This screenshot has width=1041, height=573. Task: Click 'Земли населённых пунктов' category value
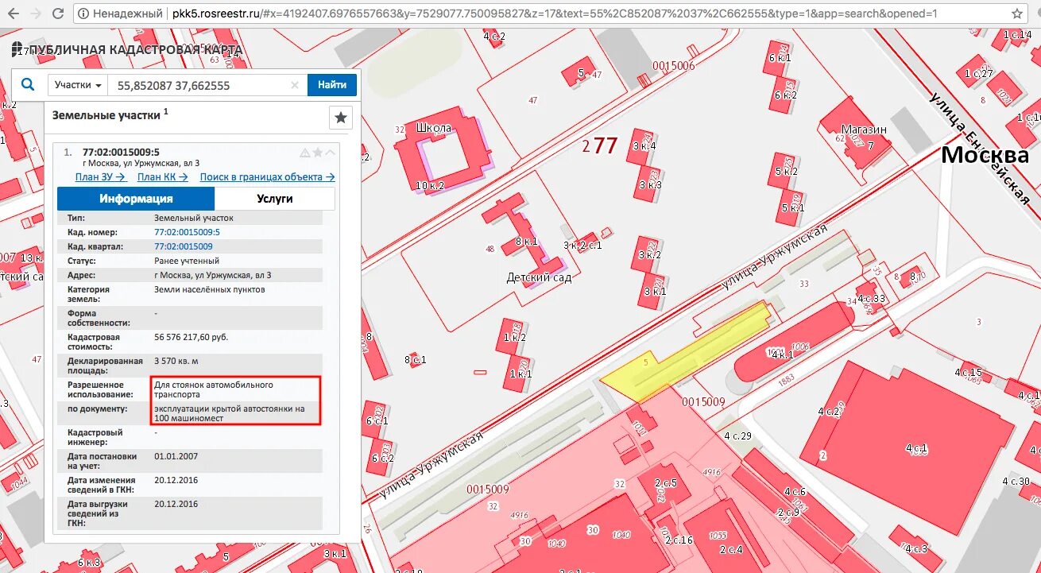point(210,289)
